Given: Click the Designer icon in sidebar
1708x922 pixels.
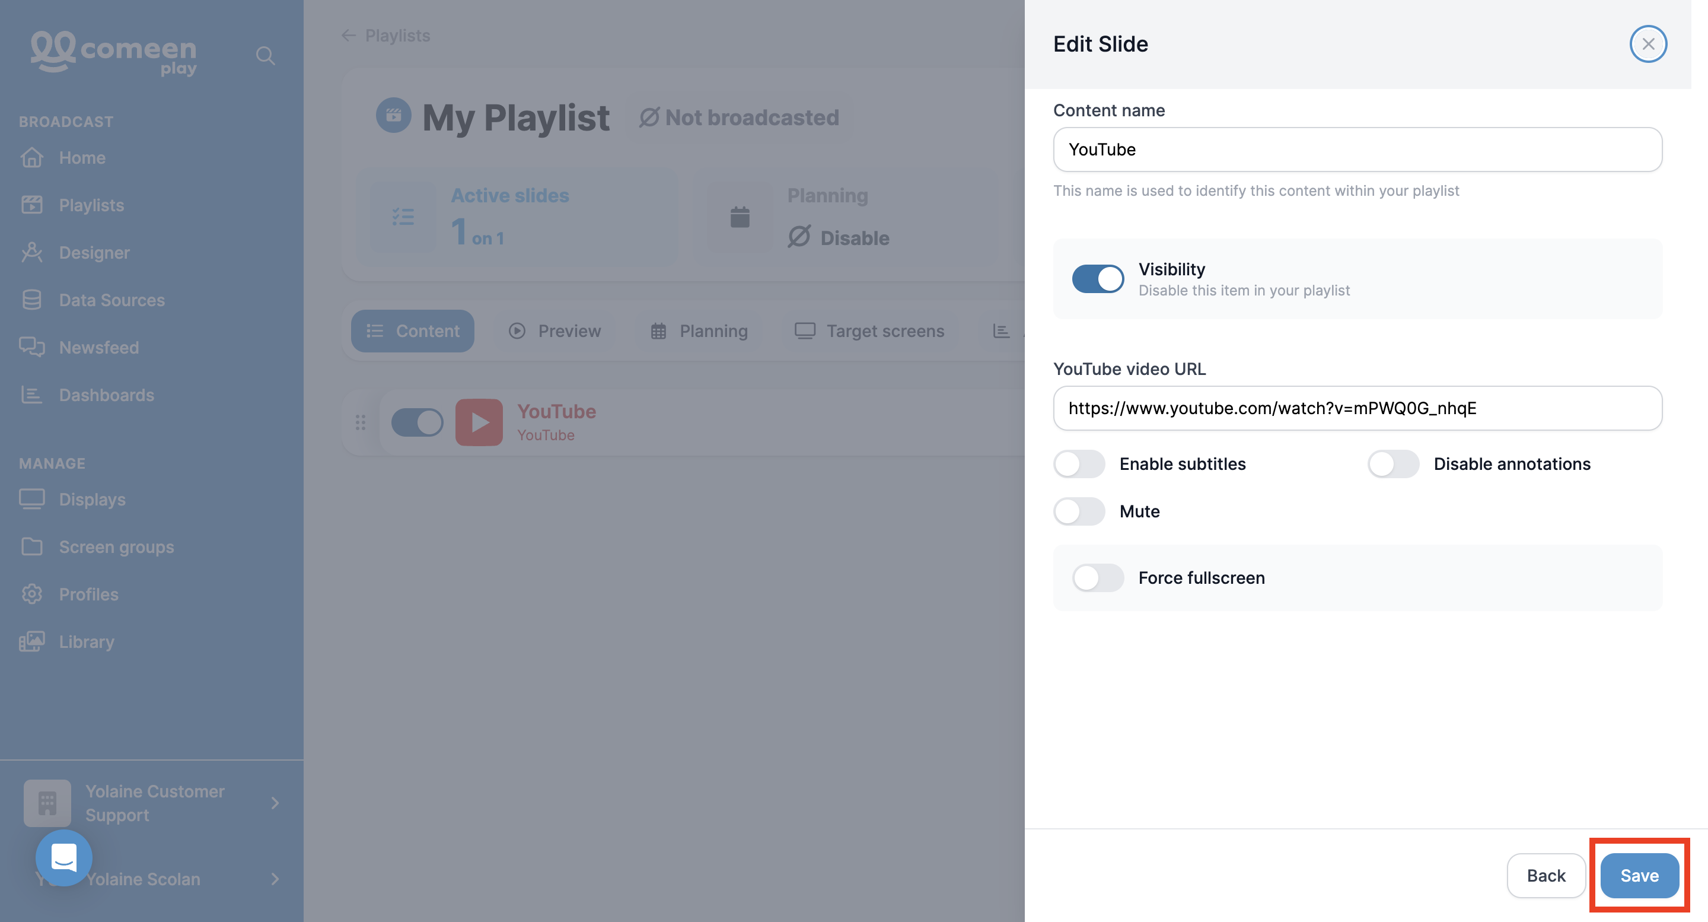Looking at the screenshot, I should (32, 253).
